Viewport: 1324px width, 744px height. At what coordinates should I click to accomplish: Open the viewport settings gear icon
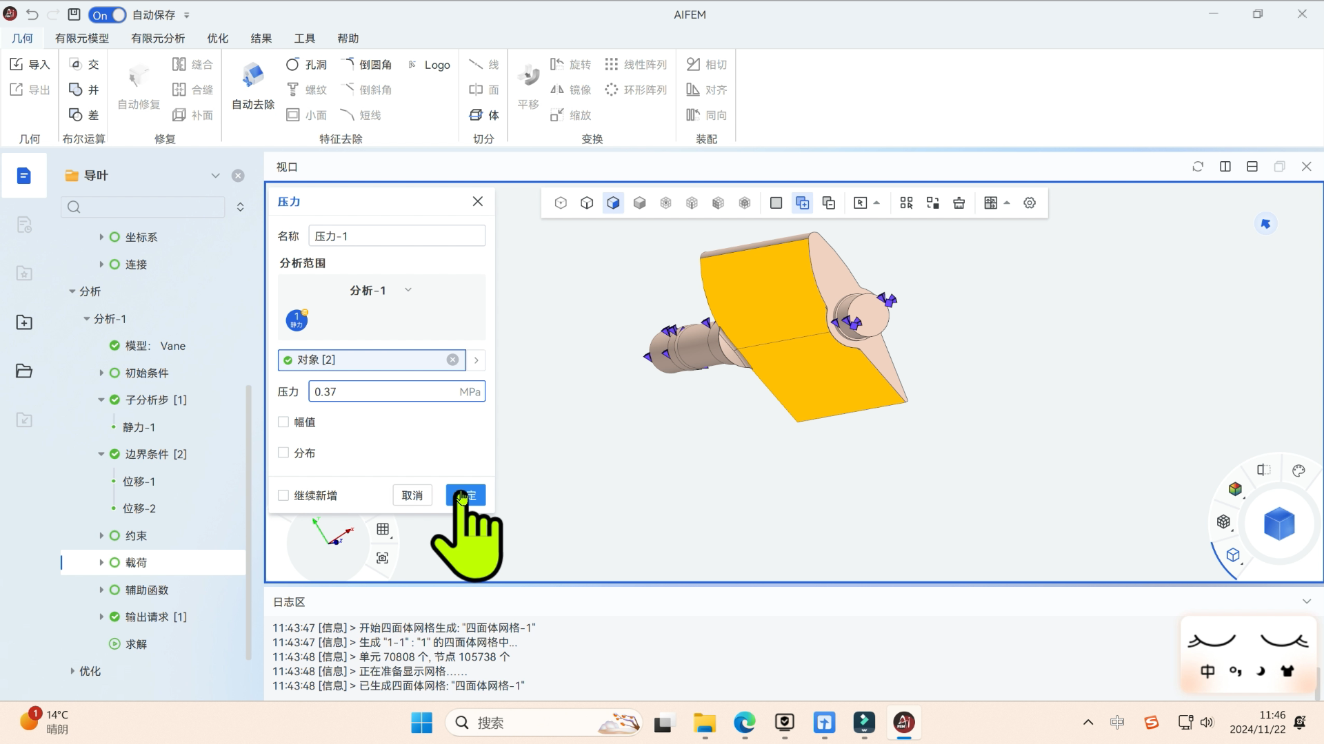point(1030,203)
